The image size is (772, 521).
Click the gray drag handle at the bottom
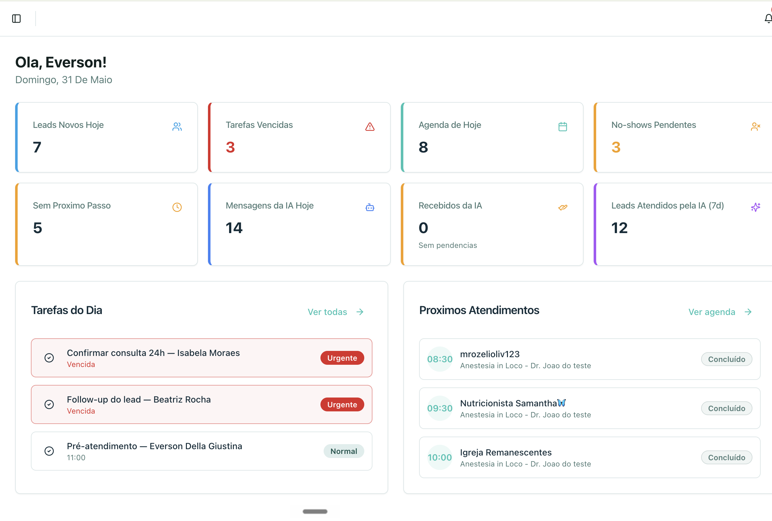tap(315, 511)
